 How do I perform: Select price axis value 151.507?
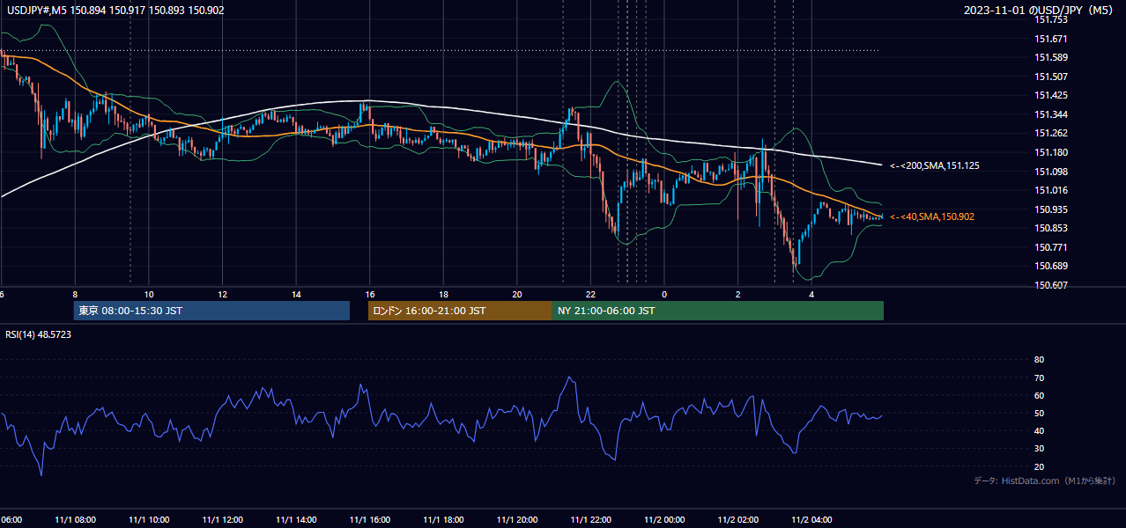point(1051,77)
